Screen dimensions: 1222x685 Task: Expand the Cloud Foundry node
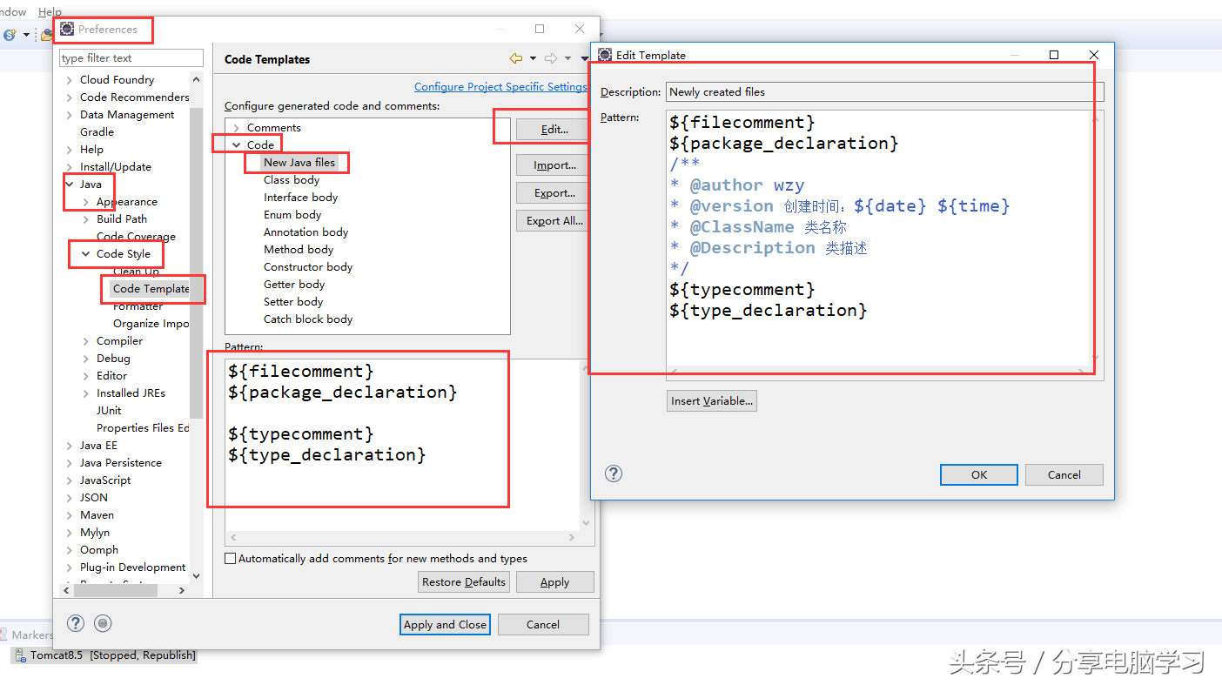point(70,80)
